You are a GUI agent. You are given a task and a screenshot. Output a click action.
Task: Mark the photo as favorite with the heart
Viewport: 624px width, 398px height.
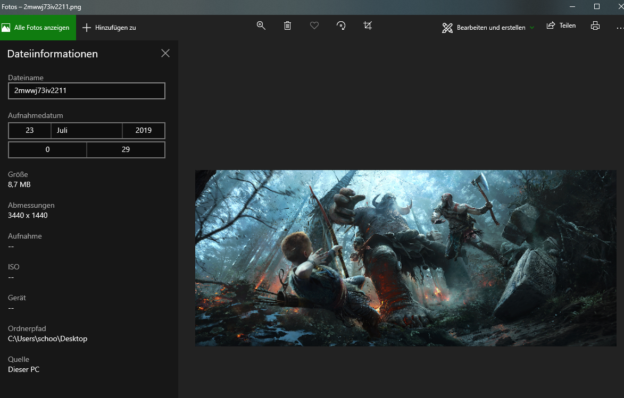click(x=314, y=25)
